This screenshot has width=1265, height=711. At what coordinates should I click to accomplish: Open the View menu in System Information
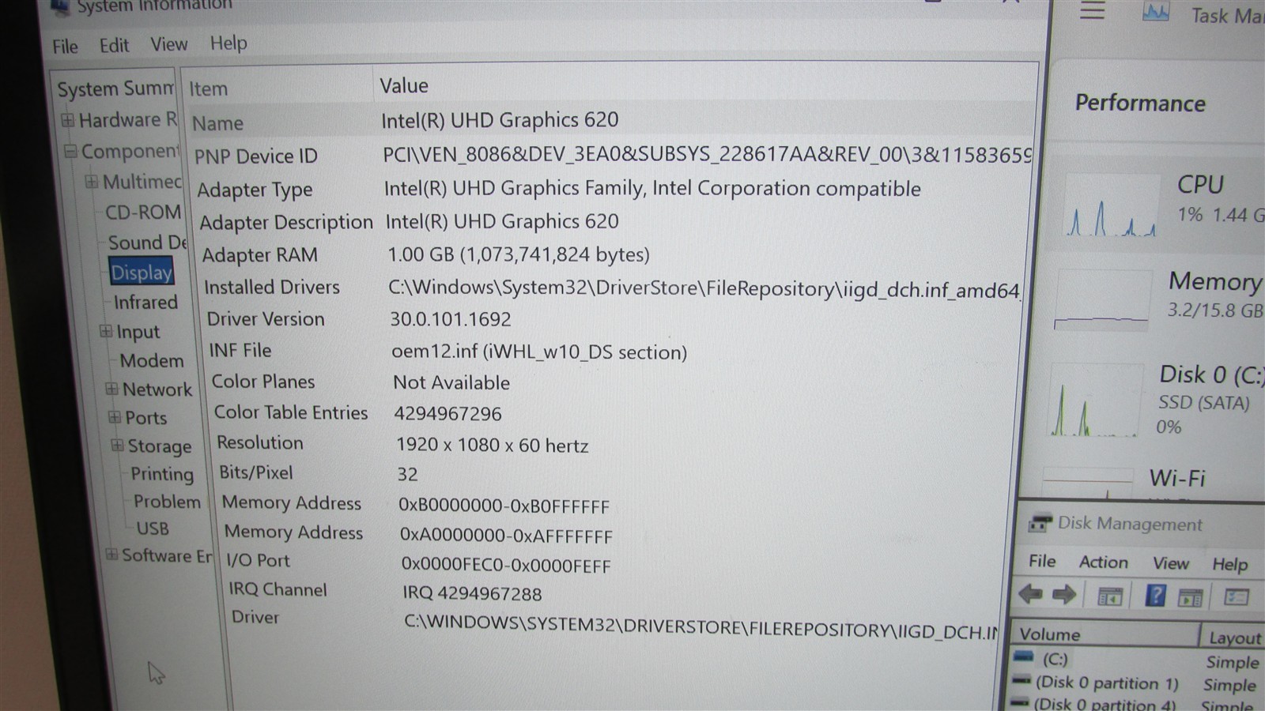(169, 44)
